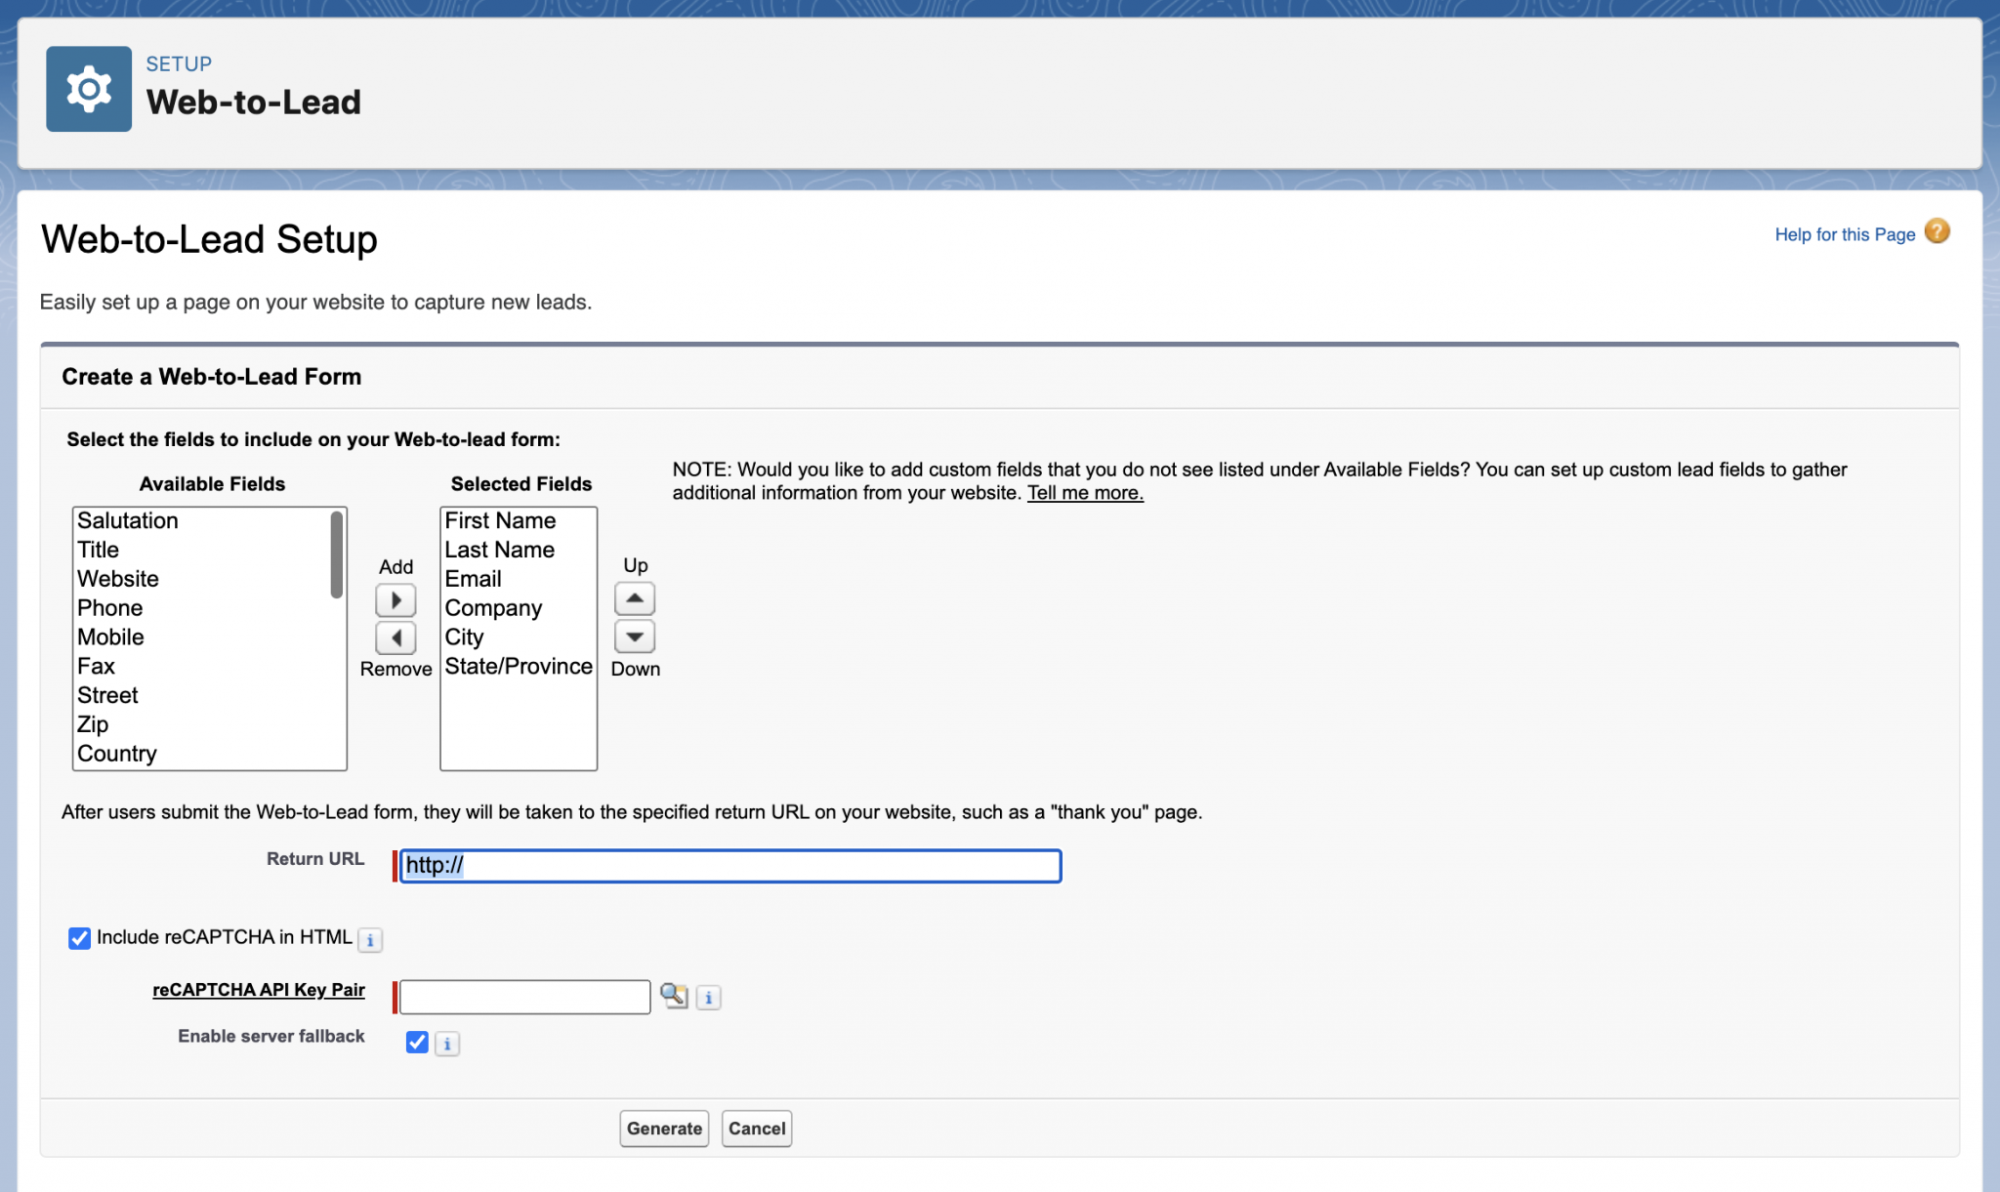Screen dimensions: 2000x1192
Task: Click the Up arrow to reorder selected fields
Action: (635, 597)
